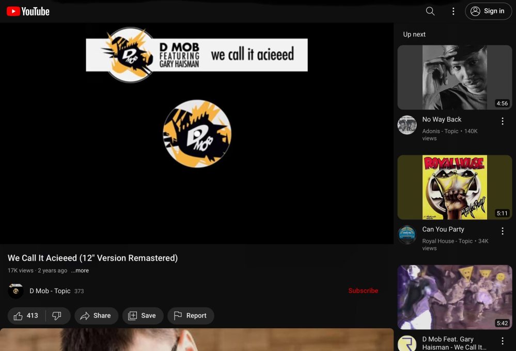
Task: Report this video with flag icon
Action: click(x=191, y=316)
